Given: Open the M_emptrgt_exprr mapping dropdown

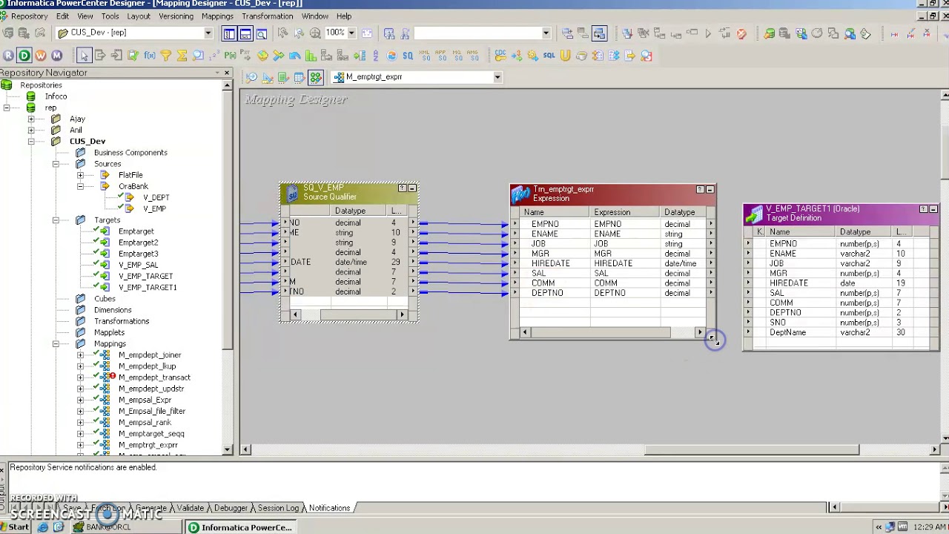Looking at the screenshot, I should pos(497,77).
